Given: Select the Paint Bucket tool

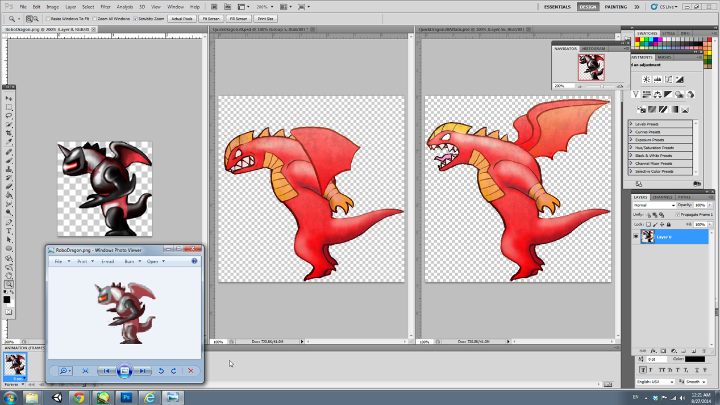Looking at the screenshot, I should (x=9, y=195).
